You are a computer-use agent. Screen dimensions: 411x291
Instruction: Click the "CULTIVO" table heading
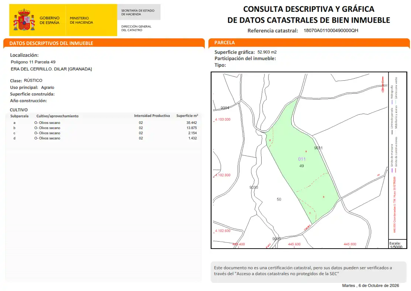18,110
